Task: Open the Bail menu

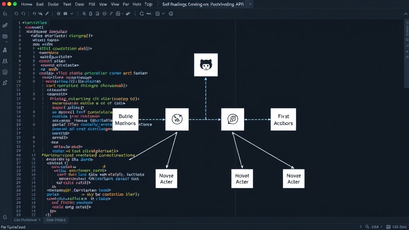Action: 40,4
